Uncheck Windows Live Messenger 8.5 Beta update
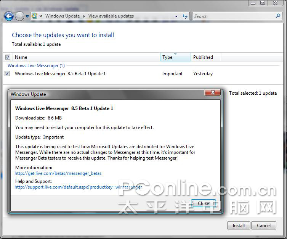 point(7,74)
